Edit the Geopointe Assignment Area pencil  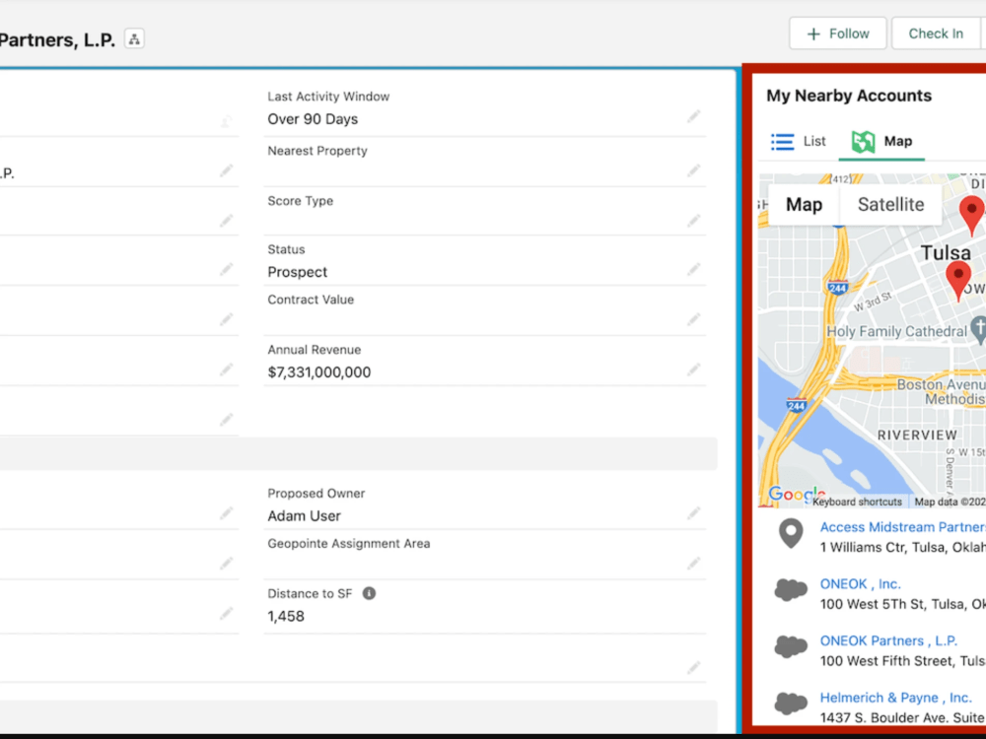pos(693,564)
